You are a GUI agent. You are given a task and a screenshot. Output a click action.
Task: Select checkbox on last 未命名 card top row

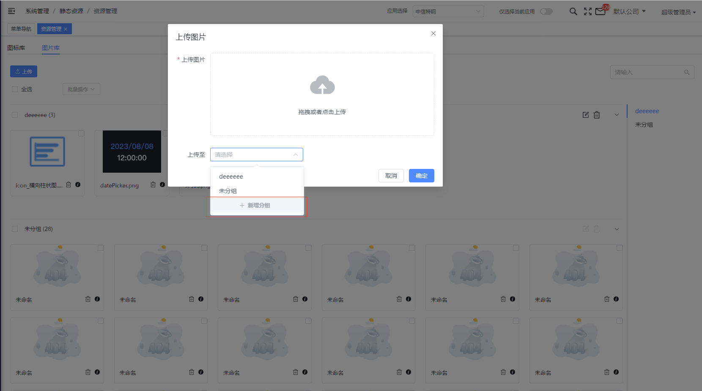coord(620,248)
